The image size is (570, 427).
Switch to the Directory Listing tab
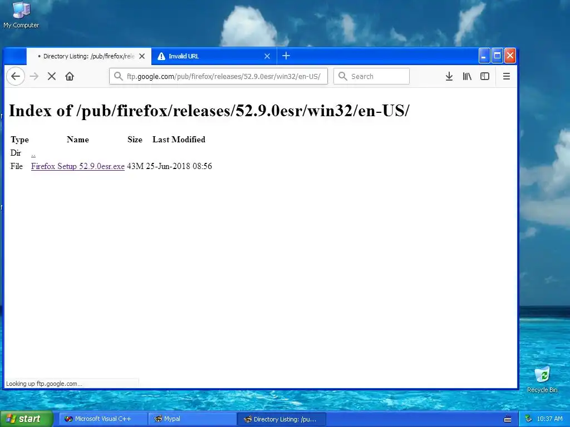pyautogui.click(x=89, y=56)
